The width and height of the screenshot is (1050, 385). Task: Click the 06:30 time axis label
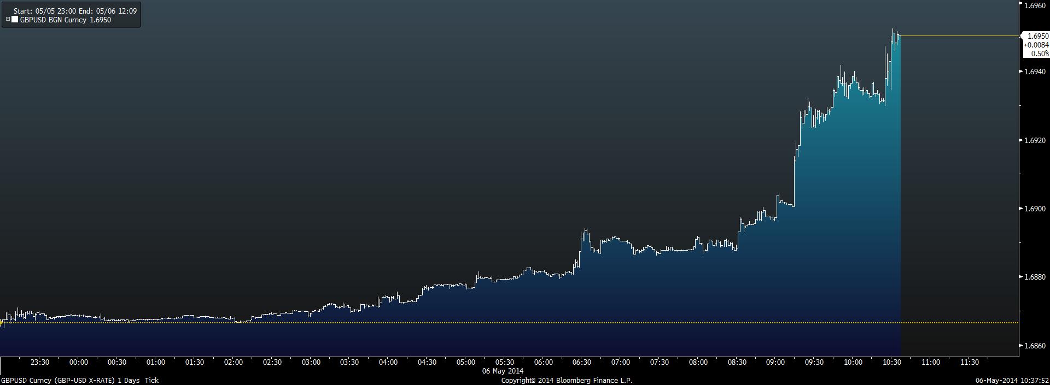(x=582, y=362)
